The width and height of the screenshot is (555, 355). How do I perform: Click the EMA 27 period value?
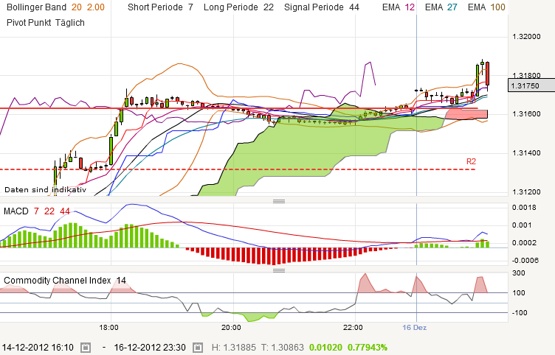pos(452,7)
